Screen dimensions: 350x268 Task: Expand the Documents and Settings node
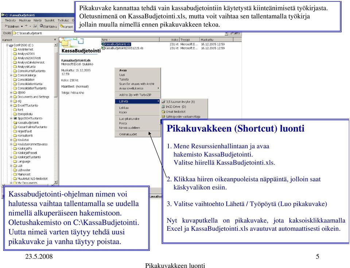click(11, 97)
